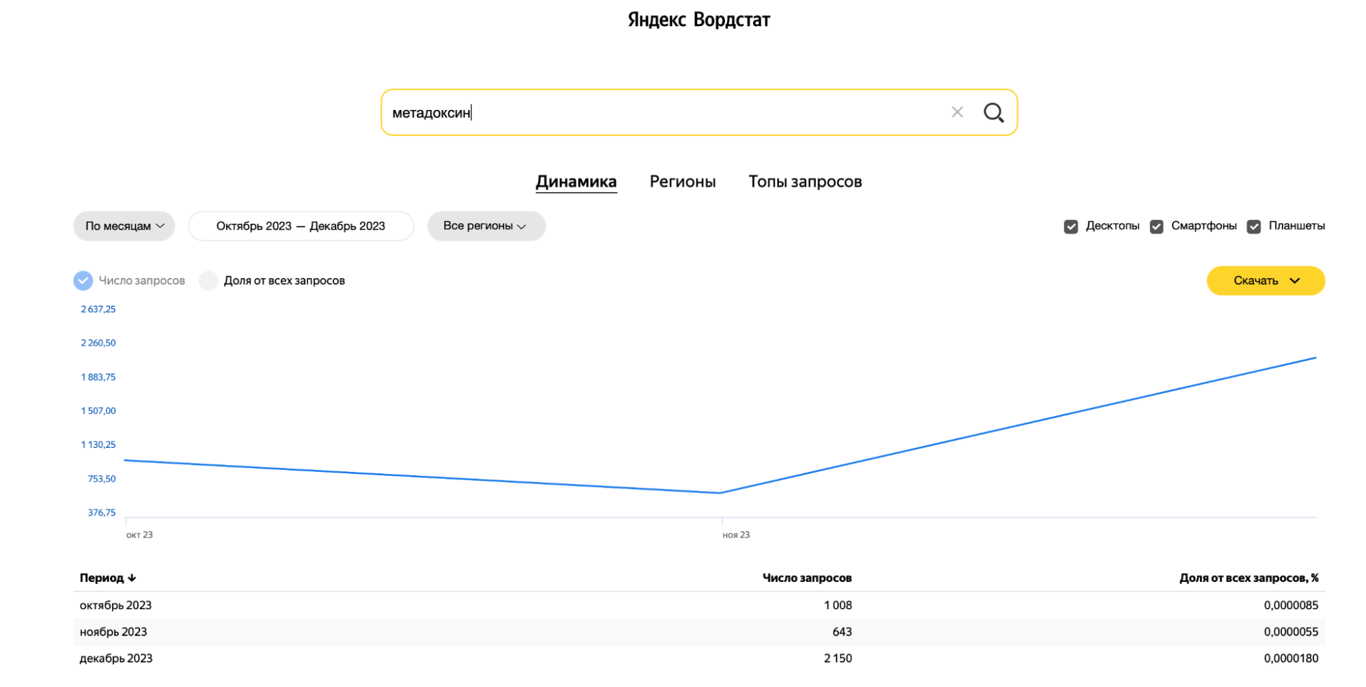Toggle the Смартфоны checkbox

click(x=1156, y=227)
